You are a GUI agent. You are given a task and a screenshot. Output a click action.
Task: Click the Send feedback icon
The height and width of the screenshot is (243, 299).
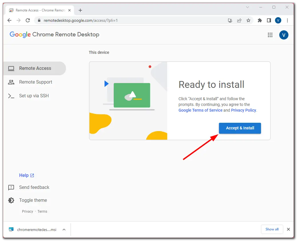point(11,187)
